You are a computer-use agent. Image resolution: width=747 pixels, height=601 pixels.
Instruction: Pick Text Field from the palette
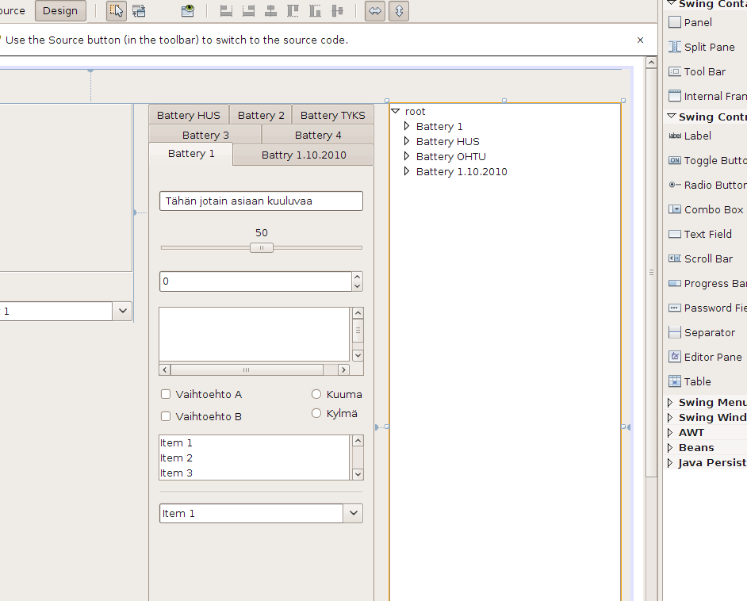700,235
